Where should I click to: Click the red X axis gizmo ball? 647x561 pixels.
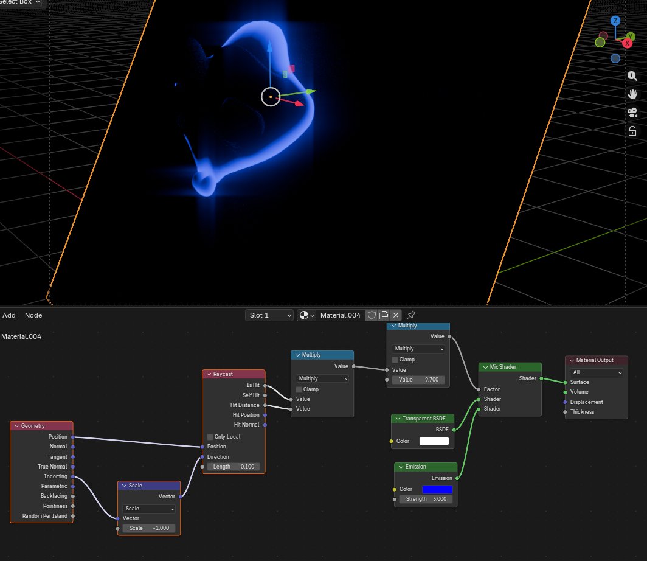pyautogui.click(x=627, y=43)
